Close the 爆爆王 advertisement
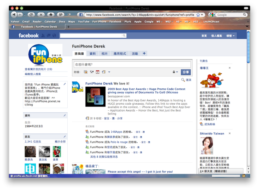259x190 pixels. (x=230, y=68)
